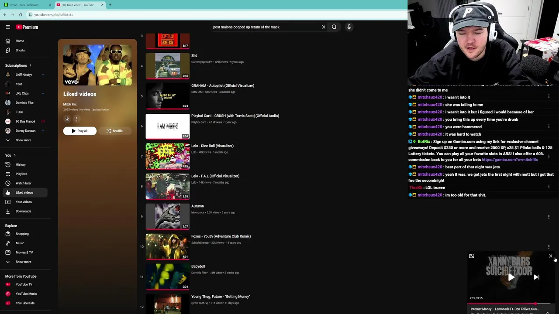This screenshot has height=314, width=559.
Task: Open Mitch Flix channel link
Action: (x=70, y=104)
